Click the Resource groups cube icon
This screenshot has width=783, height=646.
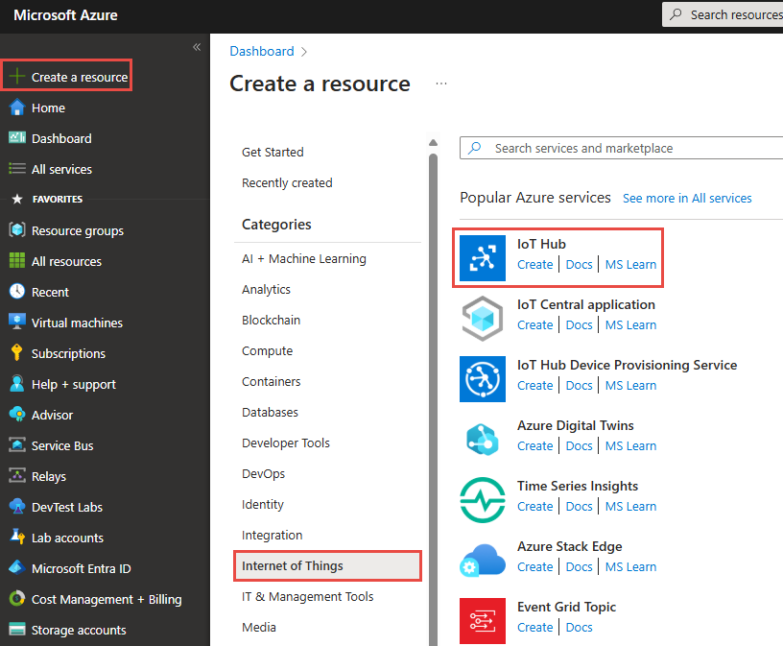pos(17,229)
